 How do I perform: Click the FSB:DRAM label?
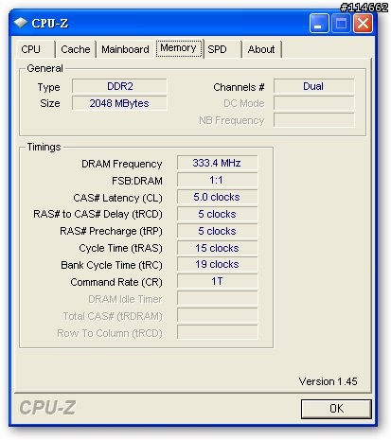point(137,181)
